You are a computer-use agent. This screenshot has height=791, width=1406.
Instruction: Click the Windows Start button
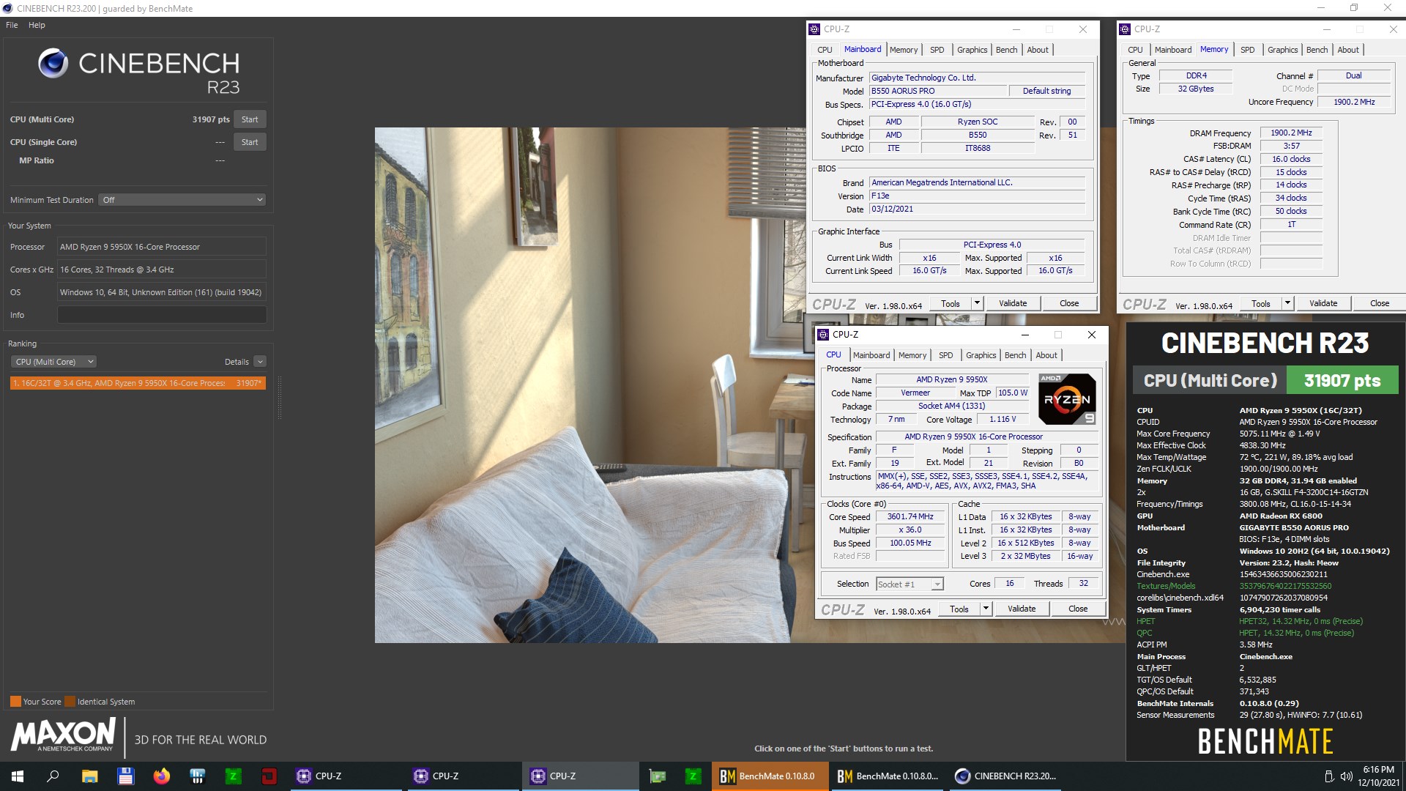(18, 776)
